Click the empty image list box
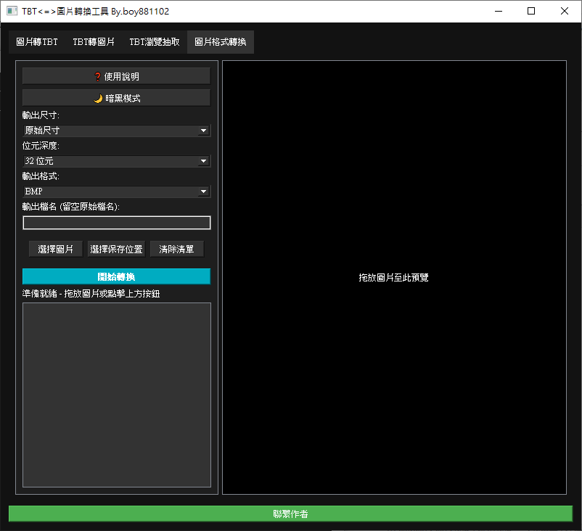 [117, 395]
